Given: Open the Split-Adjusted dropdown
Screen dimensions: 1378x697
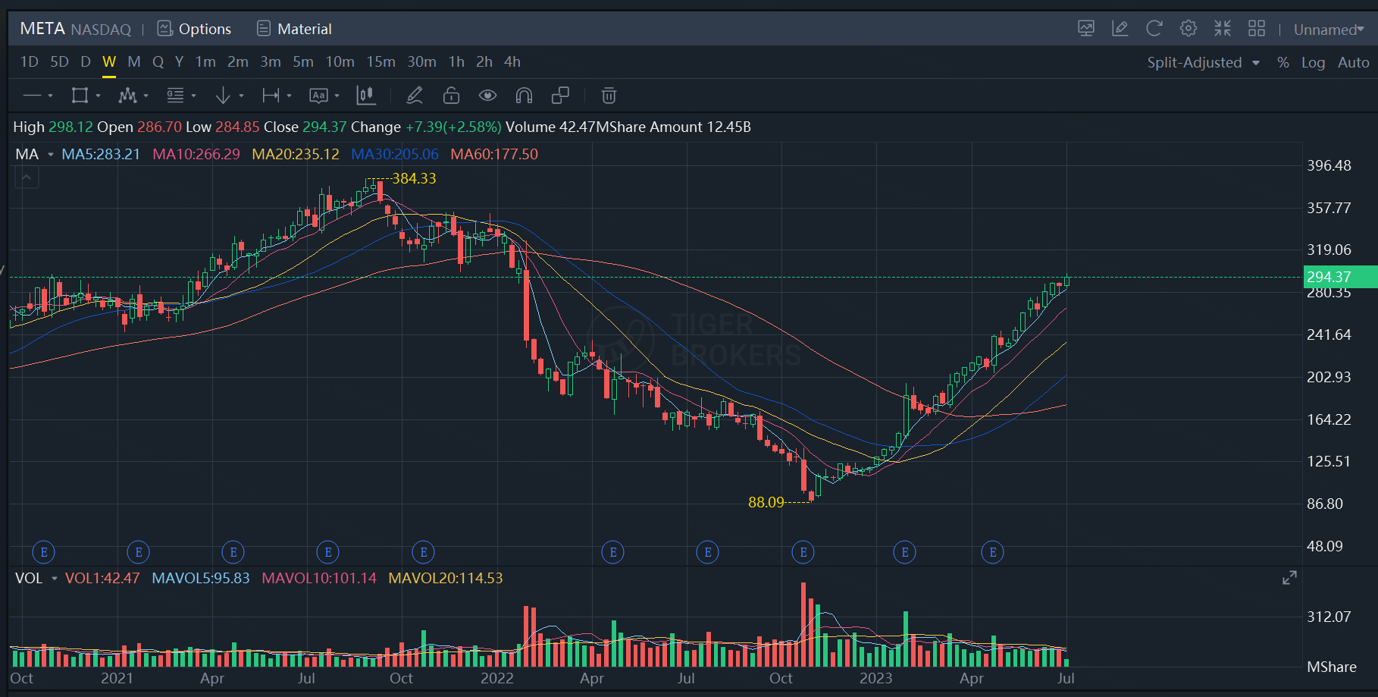Looking at the screenshot, I should [1203, 62].
